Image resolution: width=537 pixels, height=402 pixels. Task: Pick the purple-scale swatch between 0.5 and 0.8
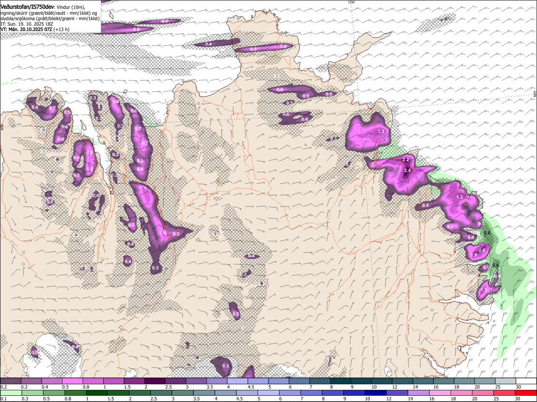(x=72, y=381)
